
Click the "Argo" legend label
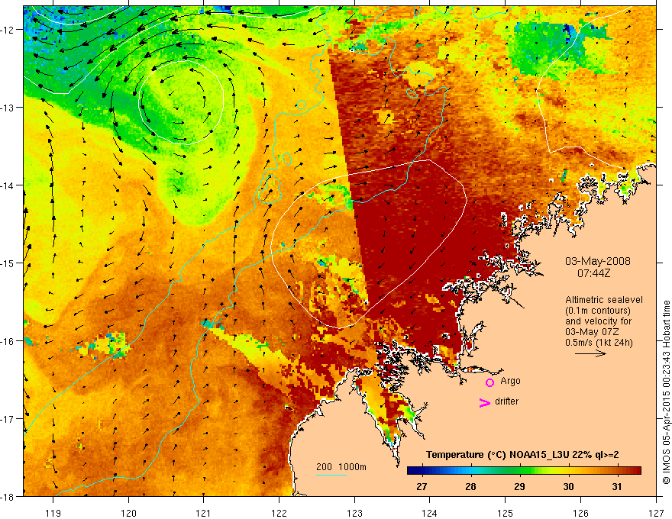pyautogui.click(x=510, y=381)
